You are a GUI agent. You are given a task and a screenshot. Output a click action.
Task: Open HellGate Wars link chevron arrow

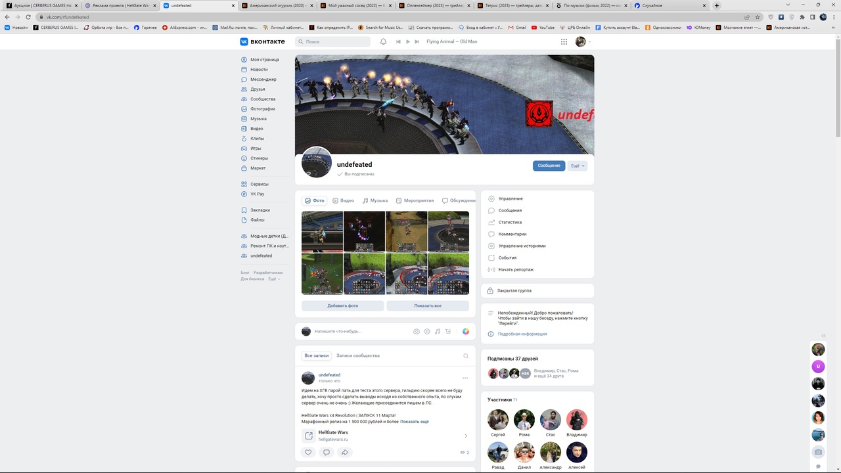click(466, 436)
